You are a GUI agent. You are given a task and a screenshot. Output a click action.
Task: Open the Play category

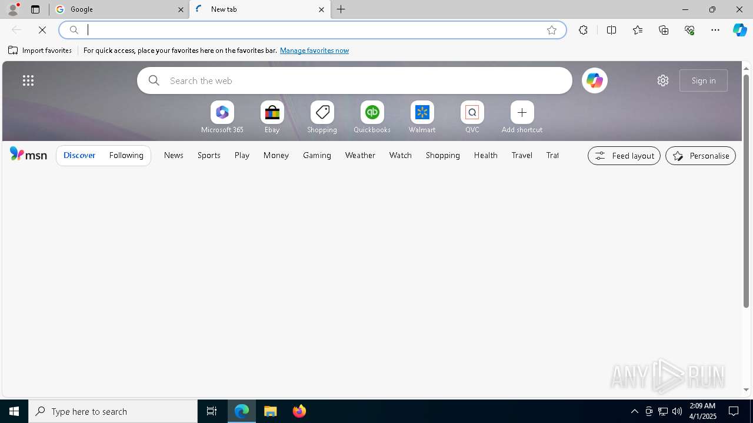pos(242,155)
